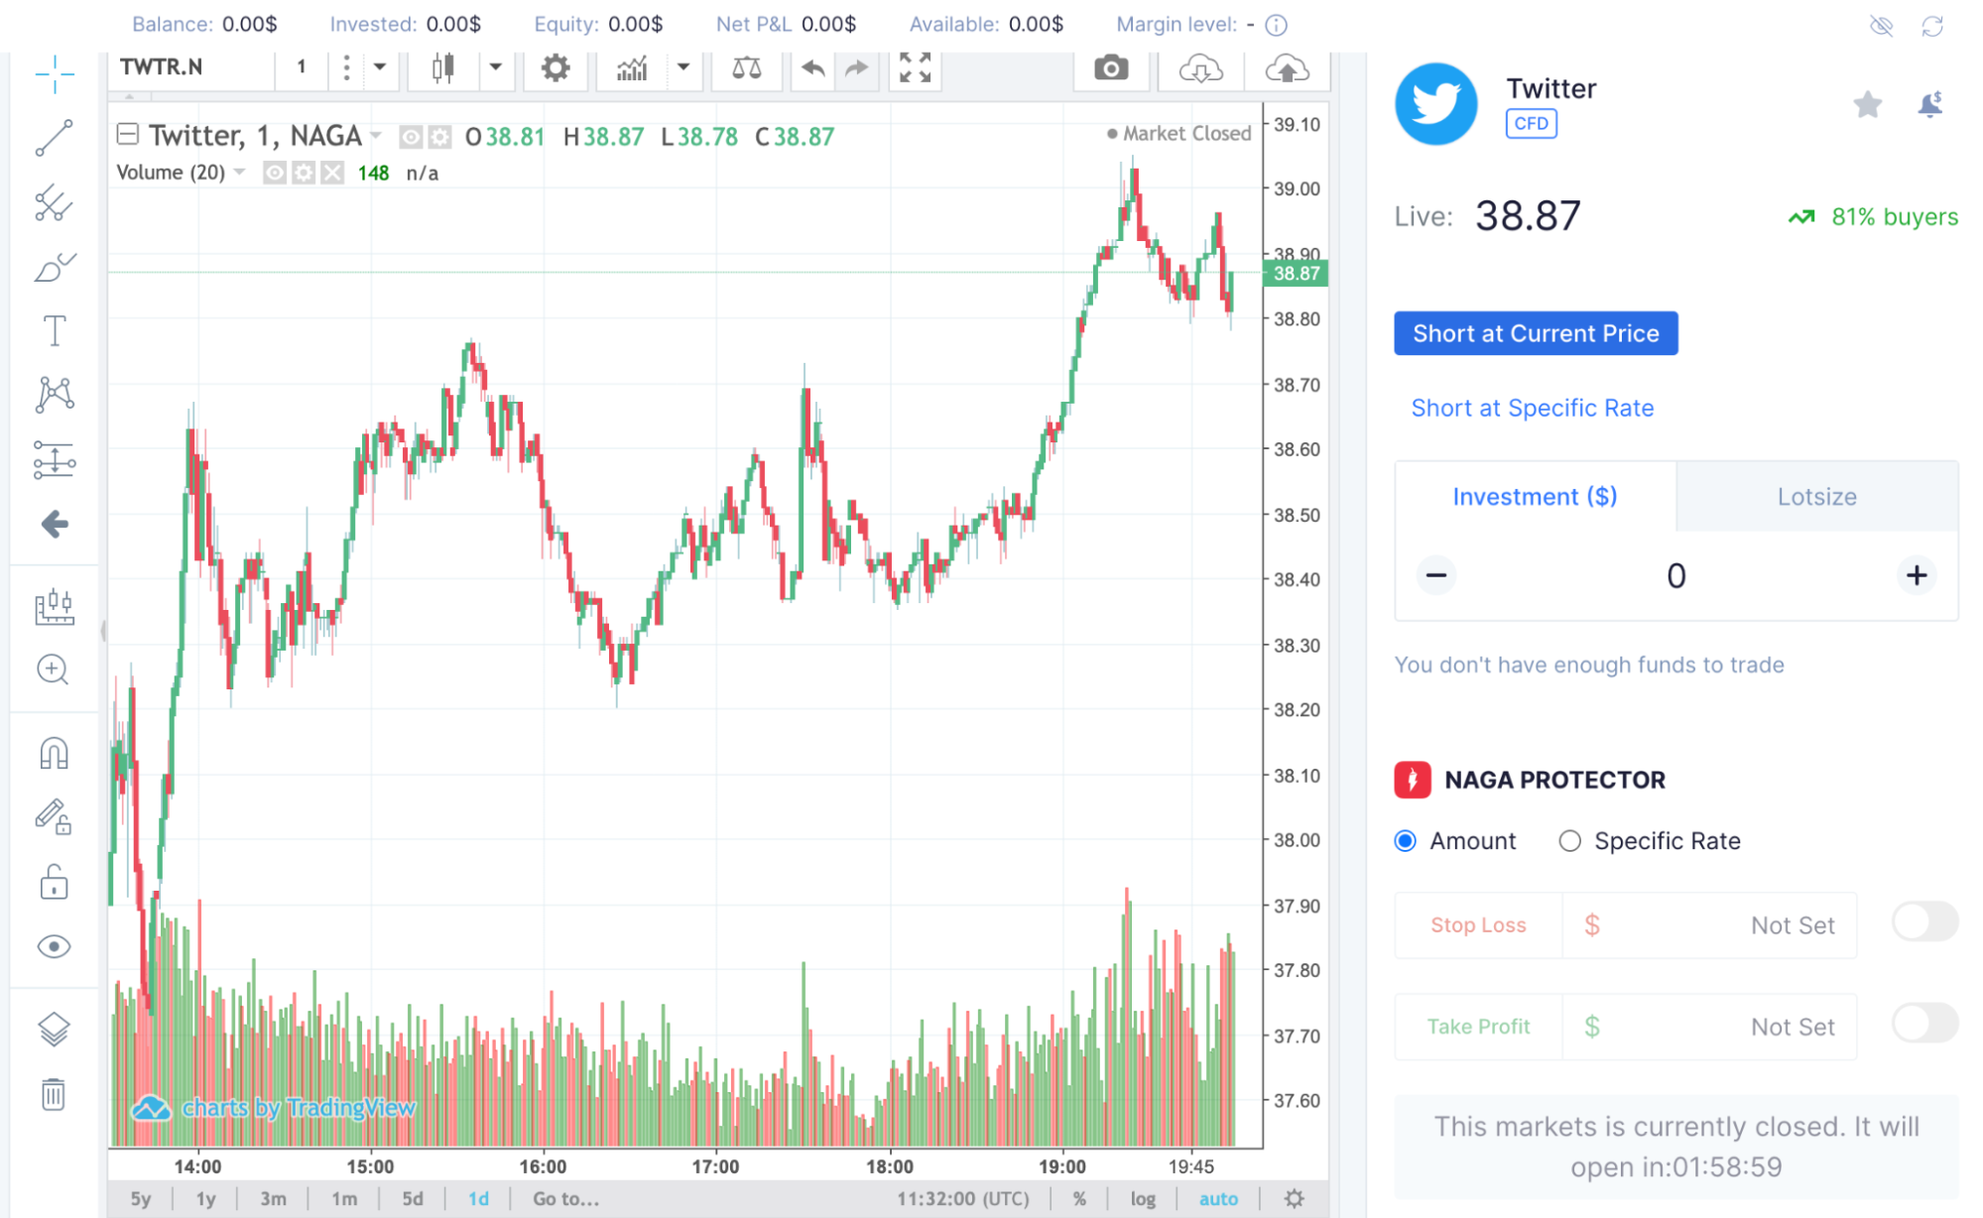Click the refresh icon at top right
Viewport: 1983px width, 1218px height.
(1932, 26)
